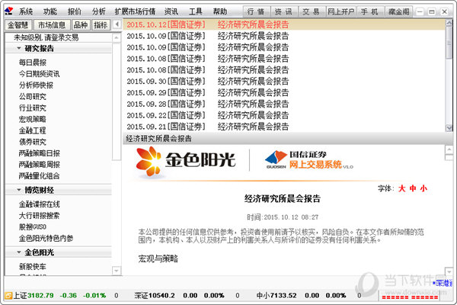This screenshot has height=305, width=457.
Task: Click the 上证 index value 3182.79
Action: coord(40,295)
